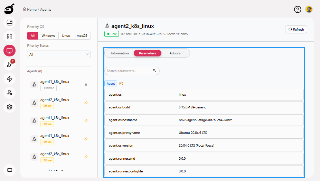Click the Idle status badge
The image size is (320, 181).
click(112, 34)
